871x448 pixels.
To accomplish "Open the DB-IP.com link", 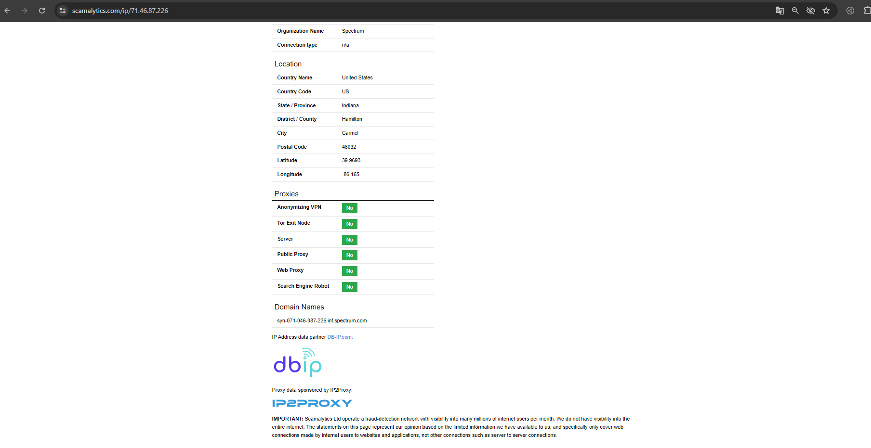I will click(x=339, y=337).
